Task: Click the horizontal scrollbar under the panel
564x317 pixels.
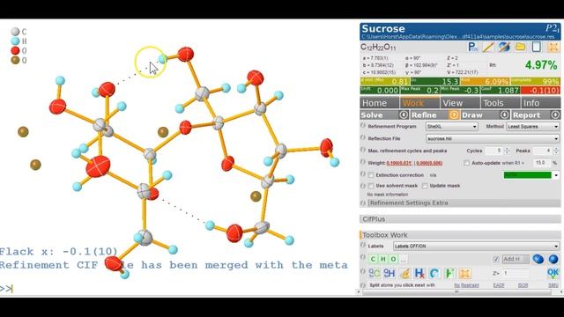Action: point(457,291)
